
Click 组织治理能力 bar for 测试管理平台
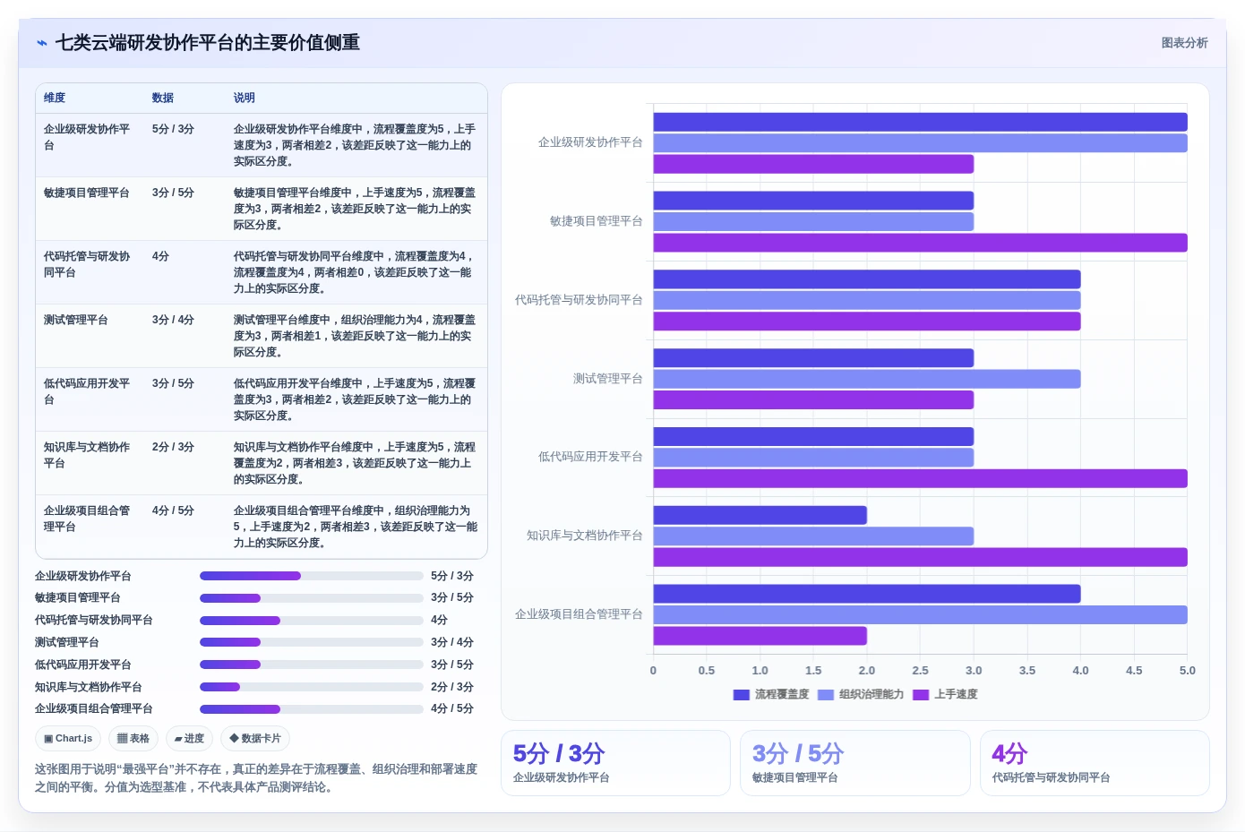tap(867, 379)
